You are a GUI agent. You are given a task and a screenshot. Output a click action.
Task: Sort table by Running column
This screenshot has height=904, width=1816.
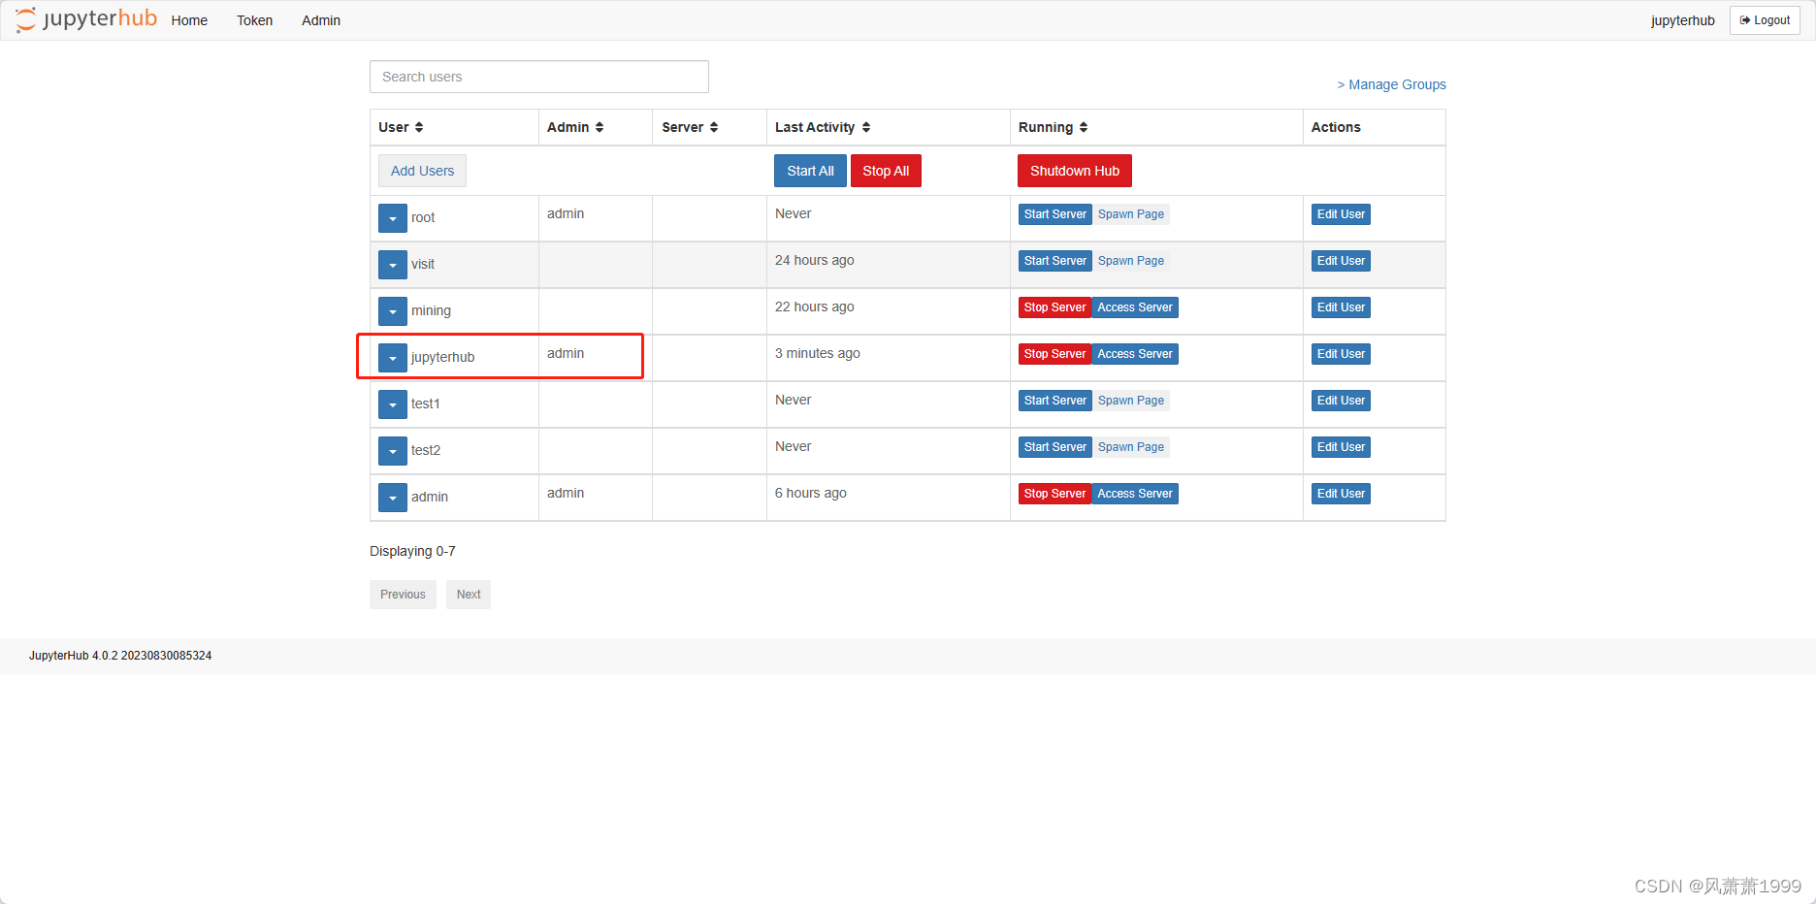(x=1084, y=127)
